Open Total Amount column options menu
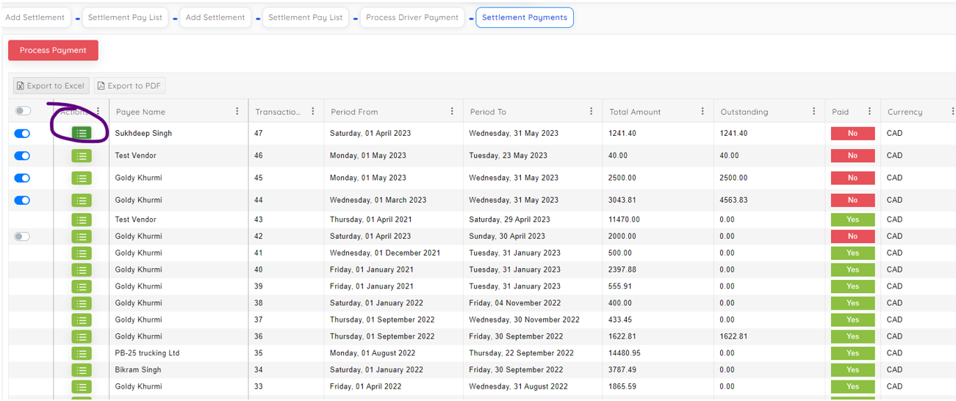This screenshot has width=956, height=401. click(702, 112)
